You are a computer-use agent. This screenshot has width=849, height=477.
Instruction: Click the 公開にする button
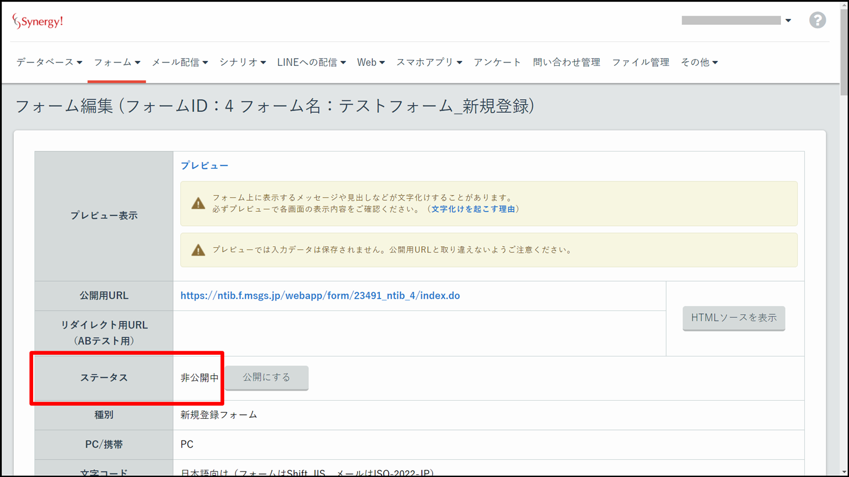click(266, 377)
